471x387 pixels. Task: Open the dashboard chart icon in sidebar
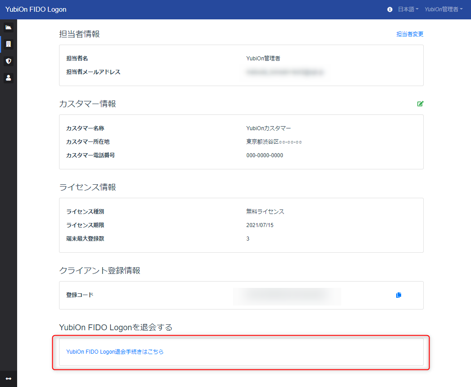(x=9, y=27)
